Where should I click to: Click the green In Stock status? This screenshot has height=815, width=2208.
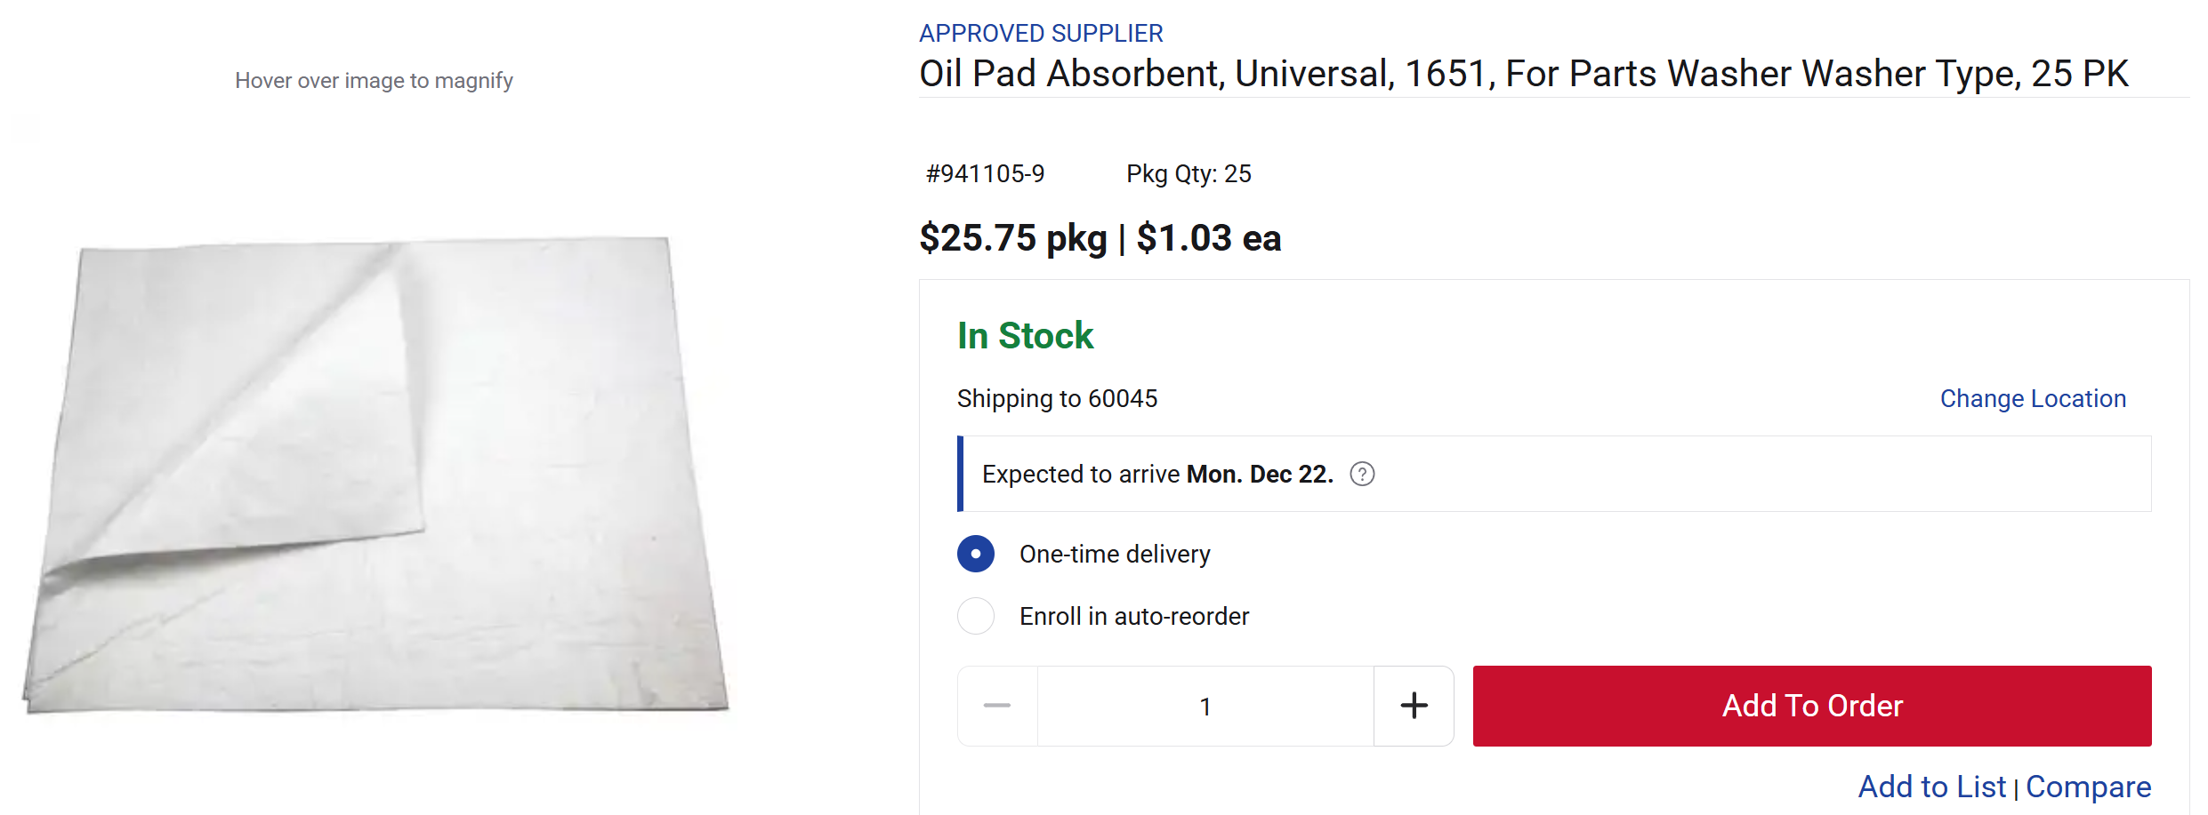pos(1025,336)
